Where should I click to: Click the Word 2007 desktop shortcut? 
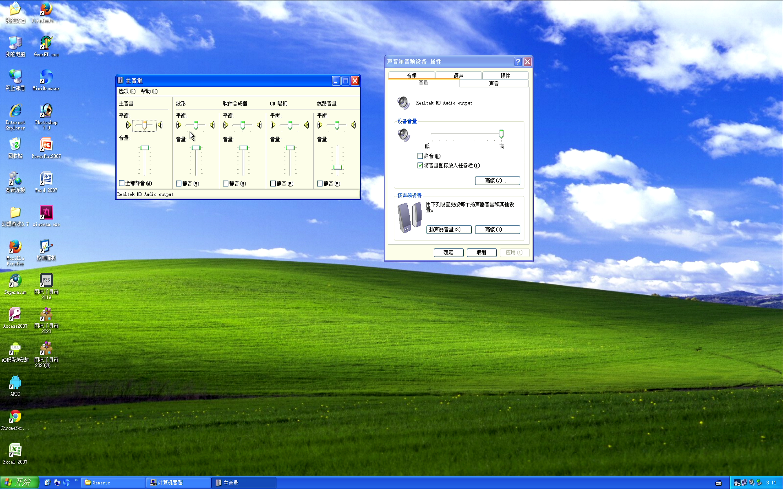click(x=46, y=182)
